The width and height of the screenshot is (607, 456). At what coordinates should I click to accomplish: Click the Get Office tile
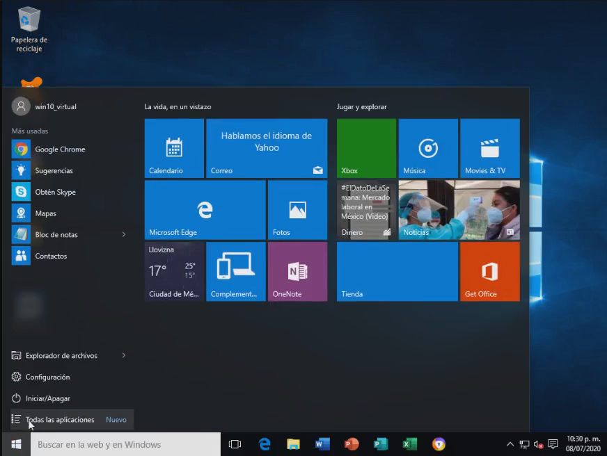489,271
